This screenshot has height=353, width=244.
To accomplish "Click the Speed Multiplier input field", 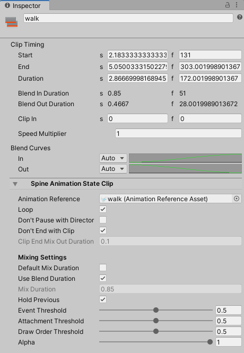I will 178,133.
